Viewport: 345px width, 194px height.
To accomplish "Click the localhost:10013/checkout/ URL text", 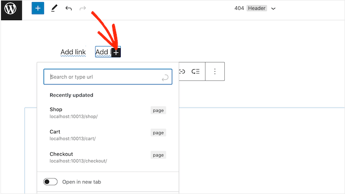I will click(x=78, y=161).
